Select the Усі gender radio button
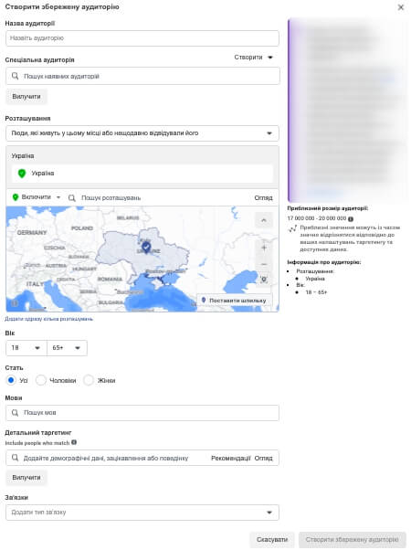The height and width of the screenshot is (550, 411). coord(11,380)
